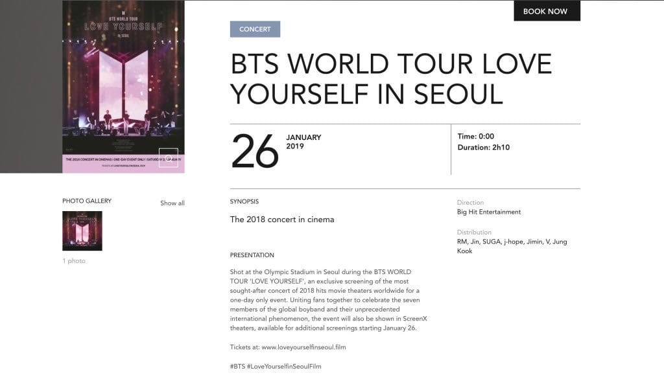The height and width of the screenshot is (375, 664).
Task: Click the BTS World Tour event title
Action: pyautogui.click(x=391, y=79)
